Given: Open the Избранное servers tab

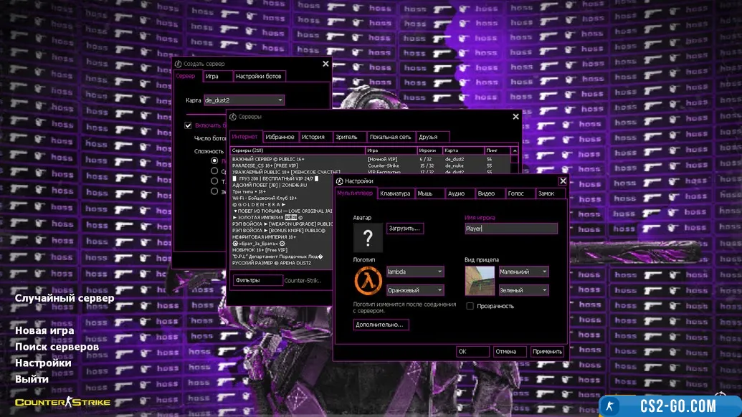Looking at the screenshot, I should point(280,137).
